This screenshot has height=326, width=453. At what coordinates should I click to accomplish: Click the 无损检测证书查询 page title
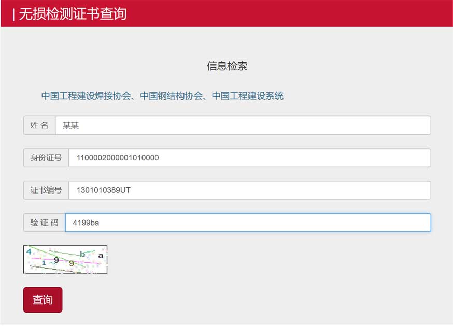pos(73,13)
